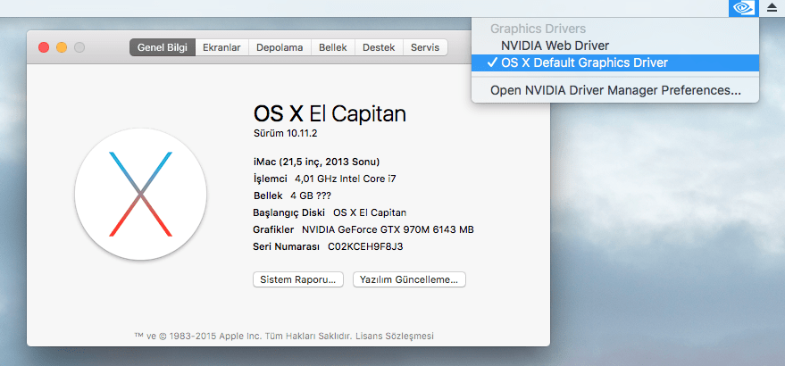Click the Sürüm 10.11.2 version text
The width and height of the screenshot is (785, 366).
tap(286, 133)
